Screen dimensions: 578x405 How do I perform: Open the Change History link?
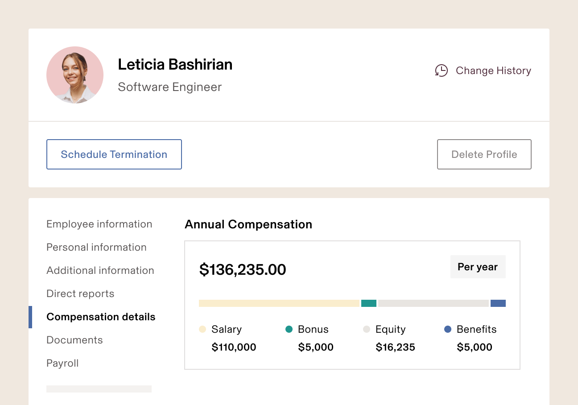(x=493, y=70)
